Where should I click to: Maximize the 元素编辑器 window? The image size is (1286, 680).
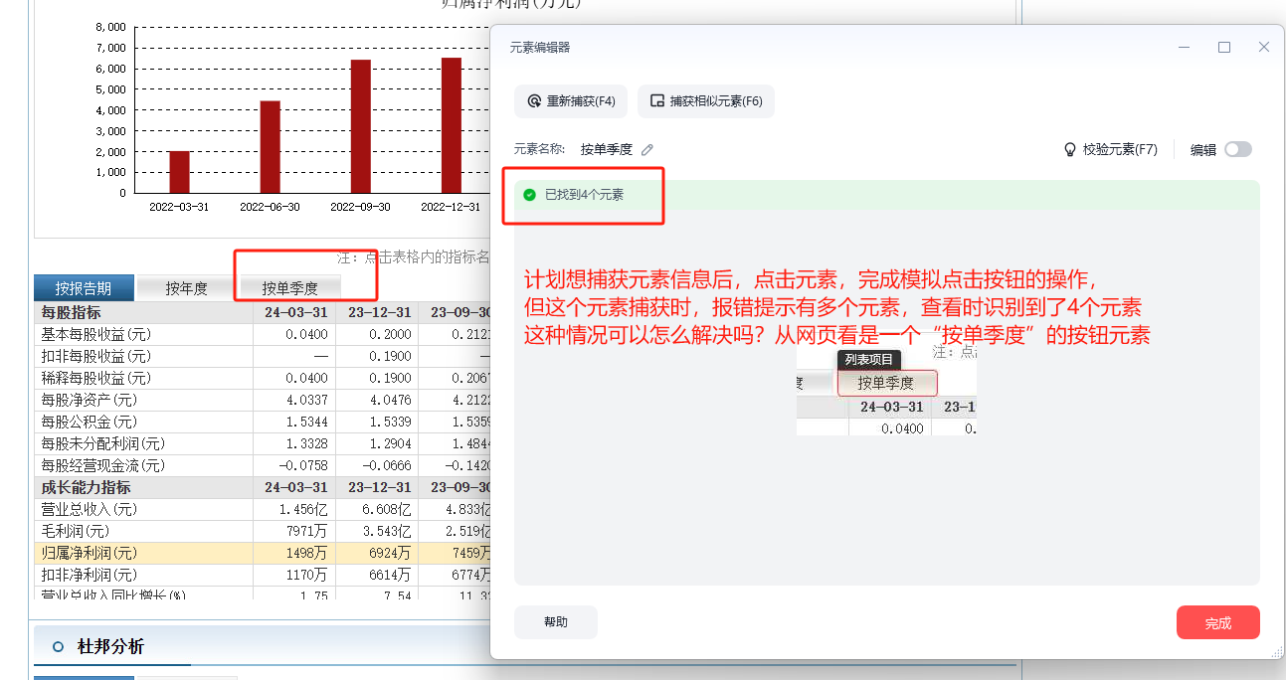tap(1224, 47)
